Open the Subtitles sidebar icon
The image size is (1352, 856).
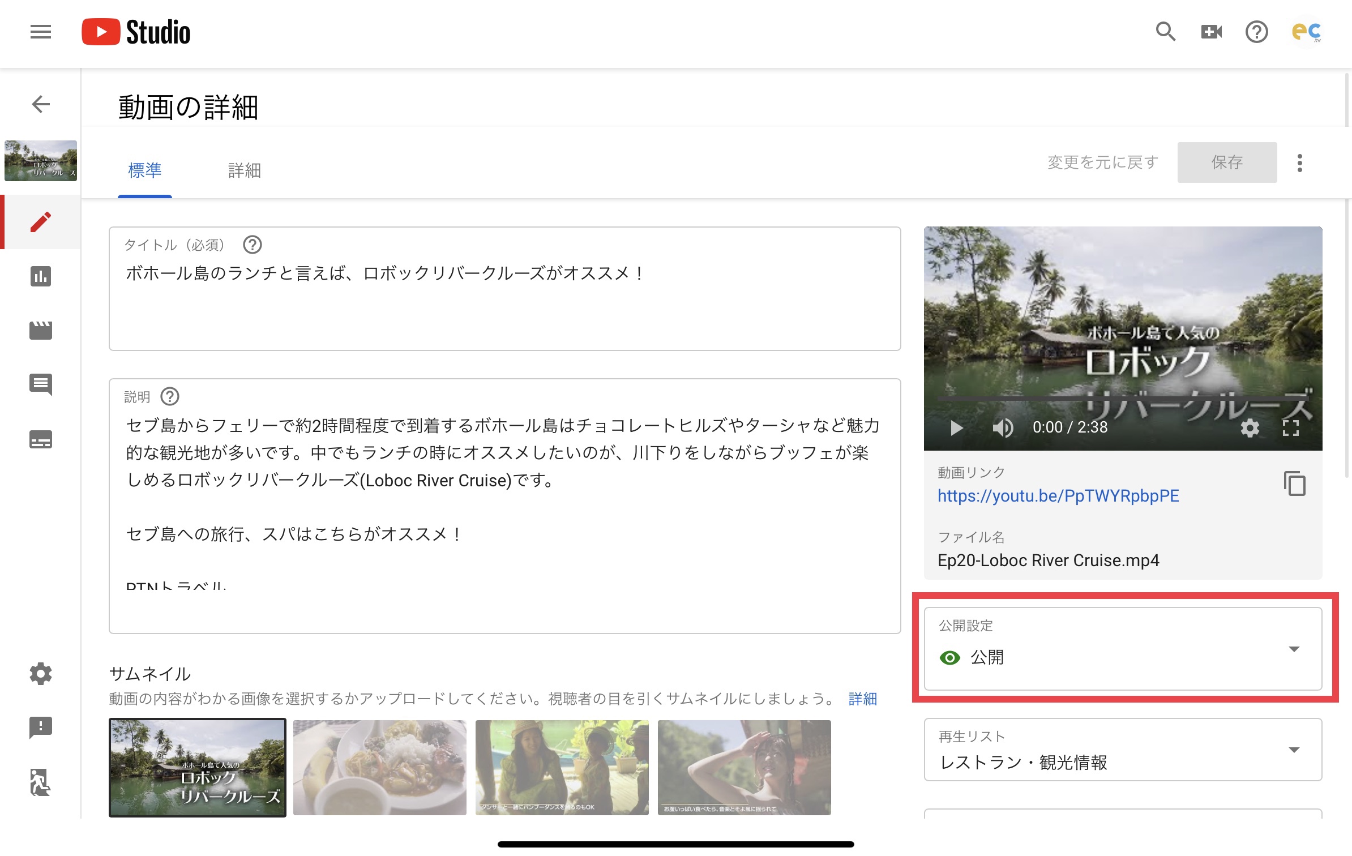point(41,439)
